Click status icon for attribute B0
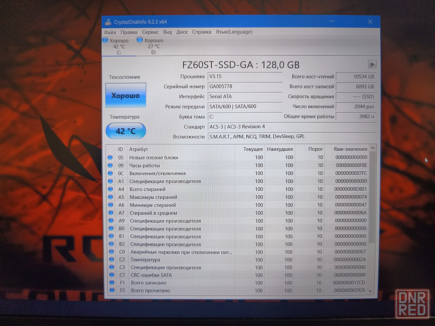Image resolution: width=435 pixels, height=326 pixels. (111, 229)
